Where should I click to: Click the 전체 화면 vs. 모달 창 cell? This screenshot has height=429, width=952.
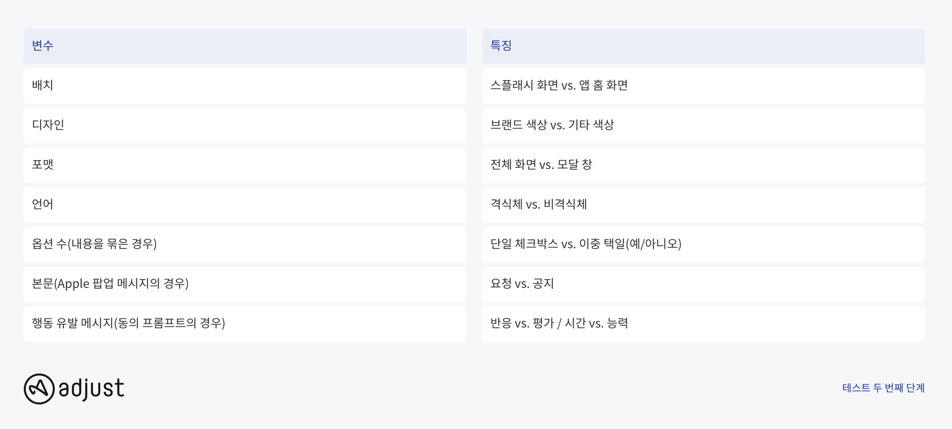click(703, 165)
